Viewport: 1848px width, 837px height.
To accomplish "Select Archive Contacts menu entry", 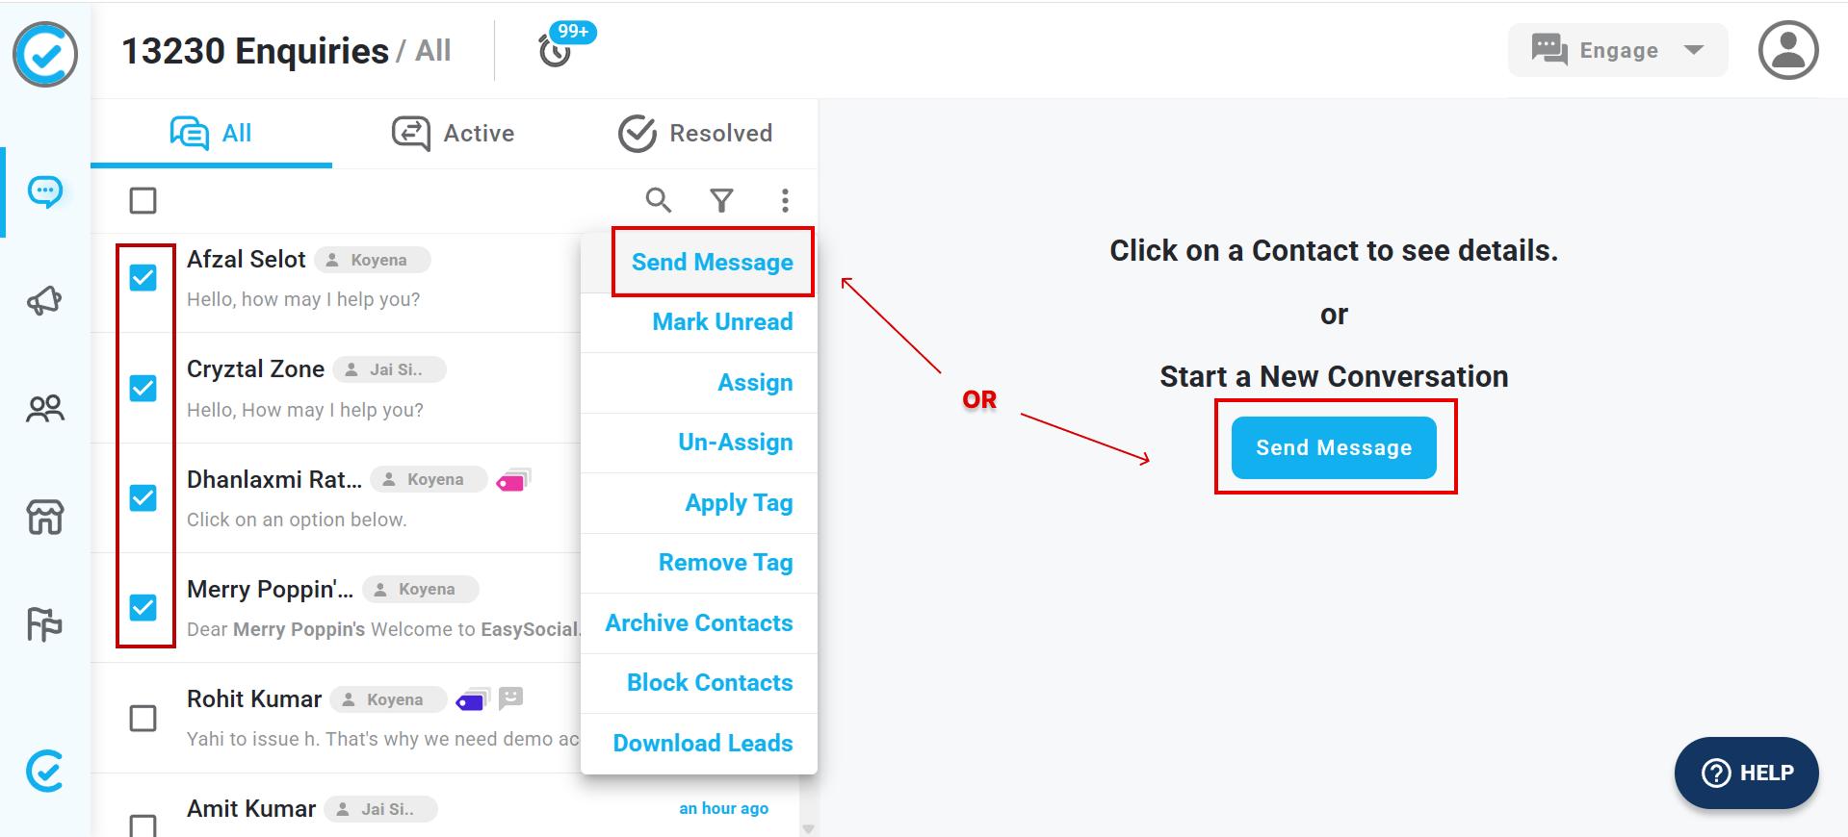I will point(699,623).
